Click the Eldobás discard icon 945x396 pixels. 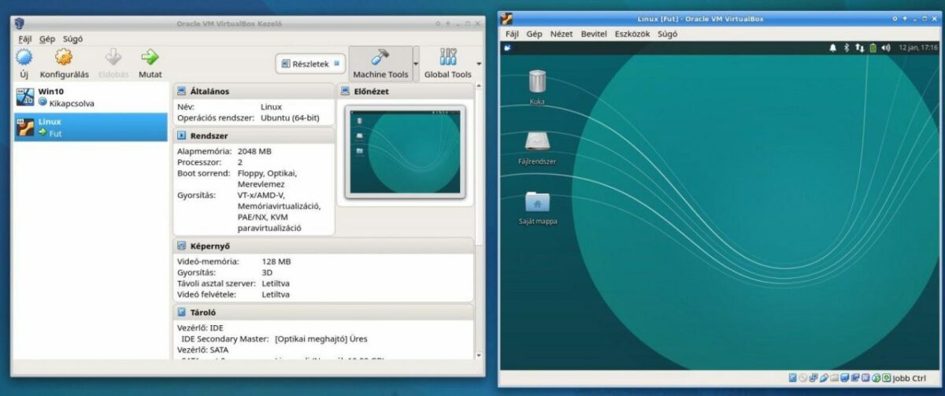click(x=114, y=57)
